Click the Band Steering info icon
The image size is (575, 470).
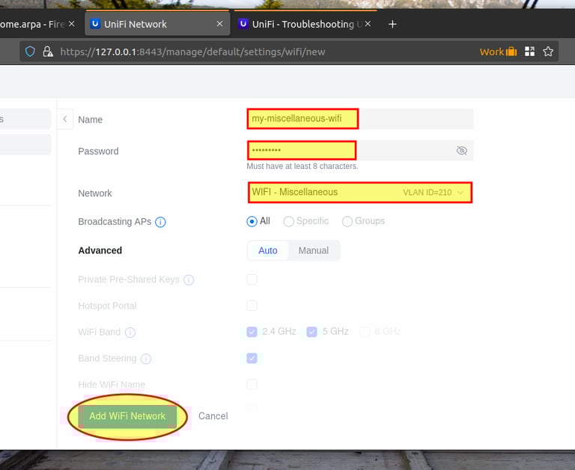pos(146,359)
